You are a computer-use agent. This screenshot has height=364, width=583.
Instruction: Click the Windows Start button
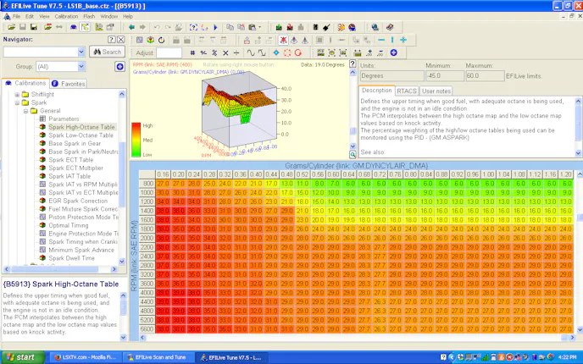coord(22,356)
